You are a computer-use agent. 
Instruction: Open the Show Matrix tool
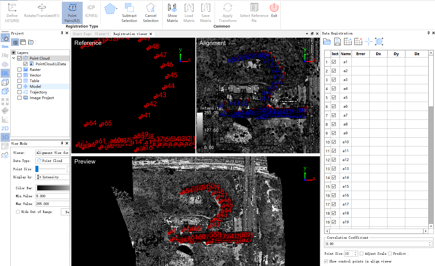[x=172, y=12]
